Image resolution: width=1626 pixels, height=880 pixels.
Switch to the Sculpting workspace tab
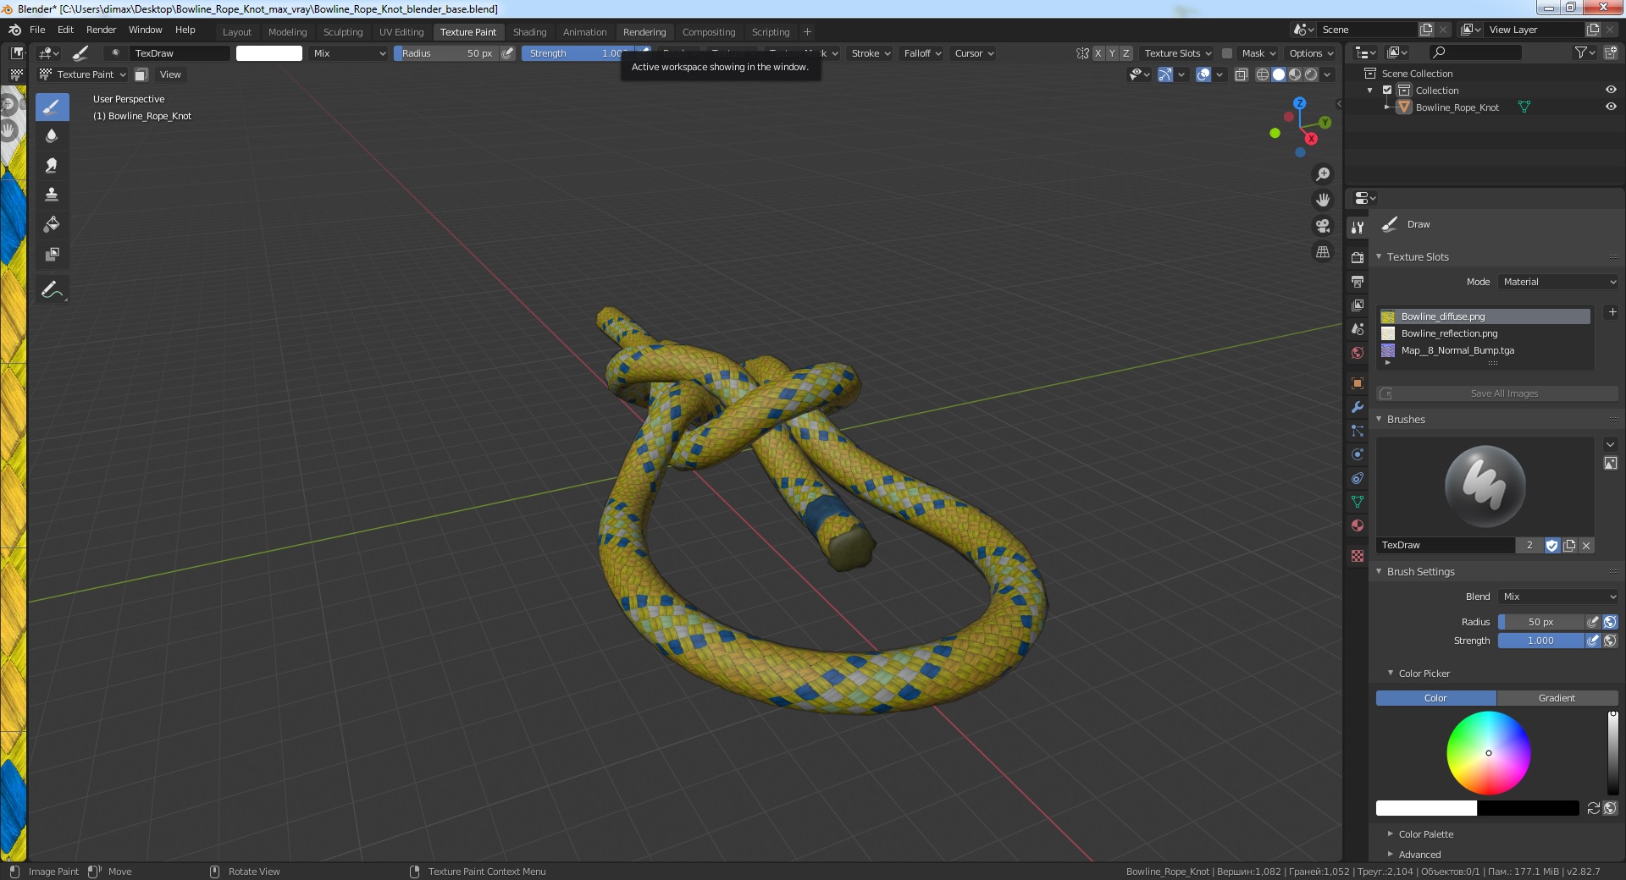(343, 32)
